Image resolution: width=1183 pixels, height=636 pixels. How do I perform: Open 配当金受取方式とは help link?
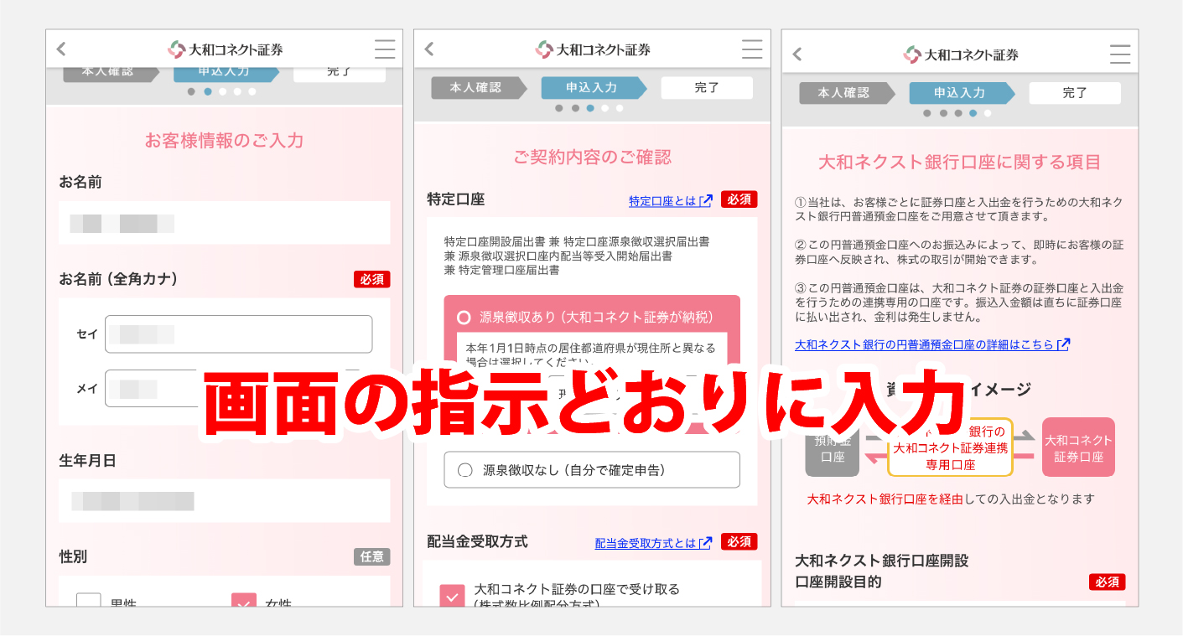(654, 543)
